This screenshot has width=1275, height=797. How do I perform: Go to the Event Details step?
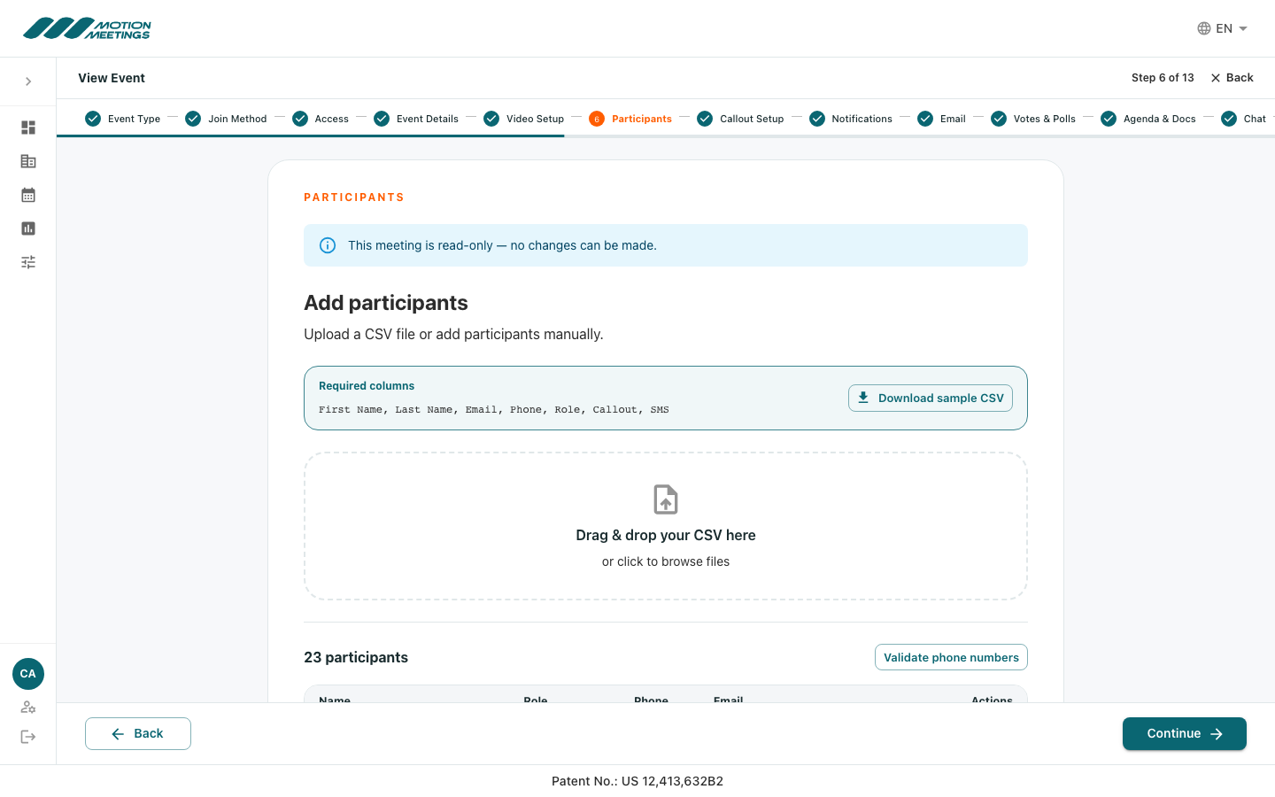point(416,119)
